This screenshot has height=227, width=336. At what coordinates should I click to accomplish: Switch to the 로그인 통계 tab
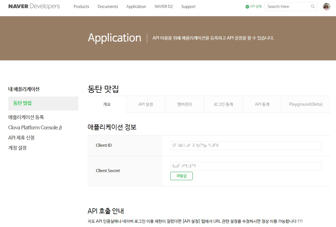(223, 104)
